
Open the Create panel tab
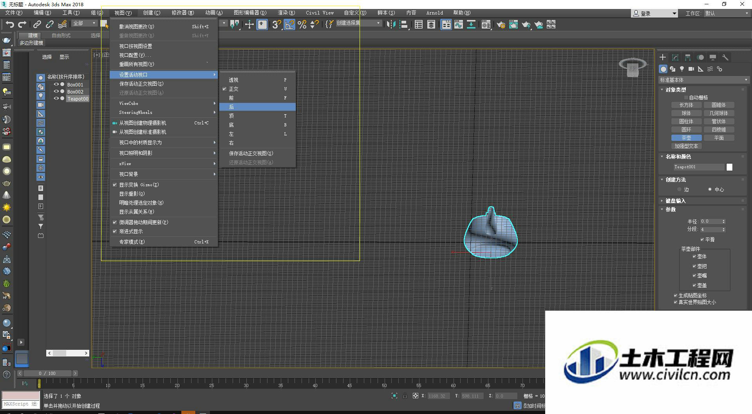[x=663, y=57]
